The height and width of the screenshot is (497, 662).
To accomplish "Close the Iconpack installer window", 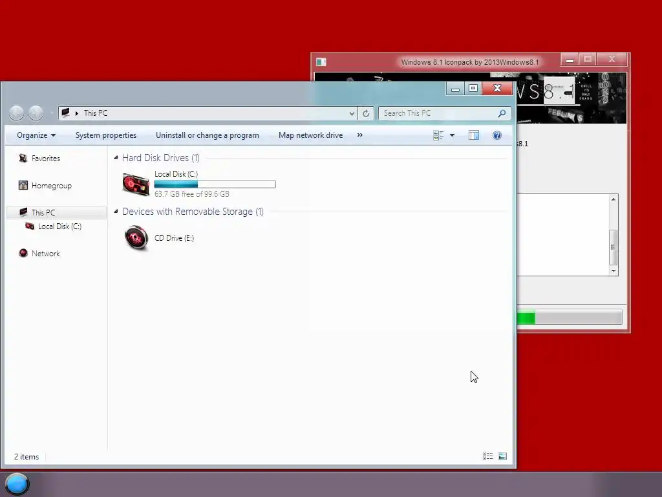I will (x=612, y=60).
